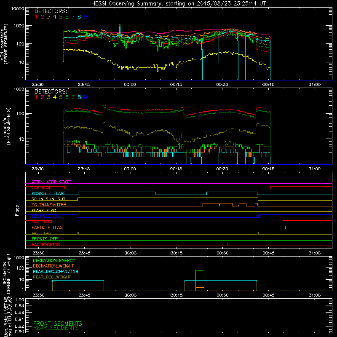
Task: Click magenta detector 2 key in front panel legend
Action: 43,17
